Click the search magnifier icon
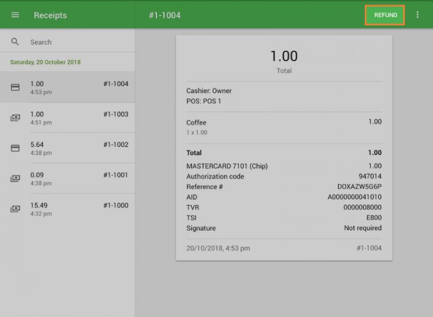This screenshot has width=433, height=317. pyautogui.click(x=15, y=42)
